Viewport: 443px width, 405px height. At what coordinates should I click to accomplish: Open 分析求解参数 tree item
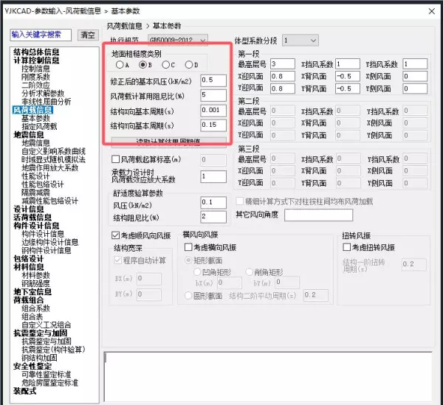[x=43, y=93]
